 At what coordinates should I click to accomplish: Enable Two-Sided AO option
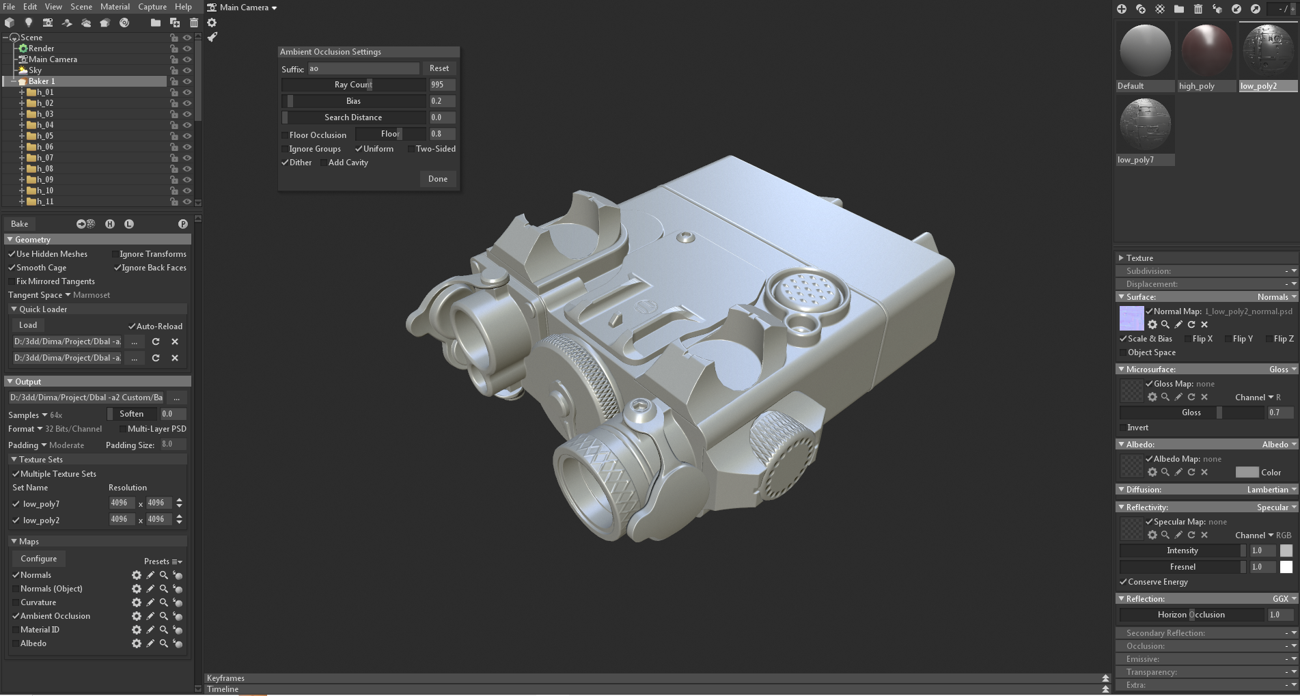click(411, 149)
